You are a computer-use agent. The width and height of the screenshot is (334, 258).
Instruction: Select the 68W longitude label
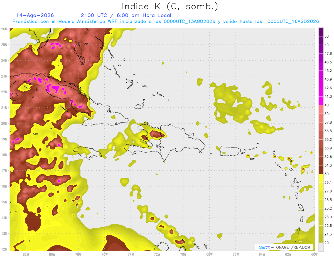pos(209,254)
